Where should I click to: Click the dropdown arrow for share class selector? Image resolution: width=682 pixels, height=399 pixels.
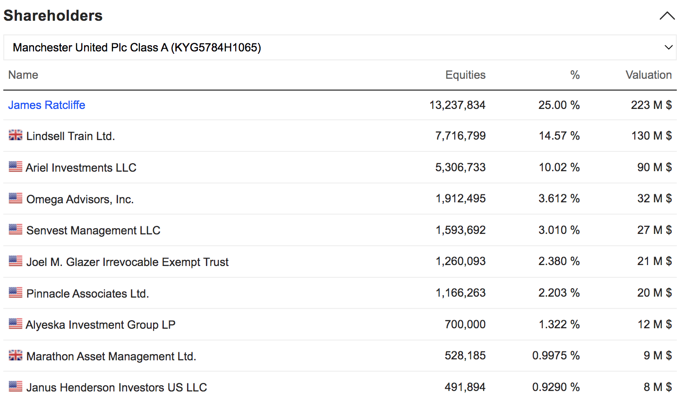668,48
